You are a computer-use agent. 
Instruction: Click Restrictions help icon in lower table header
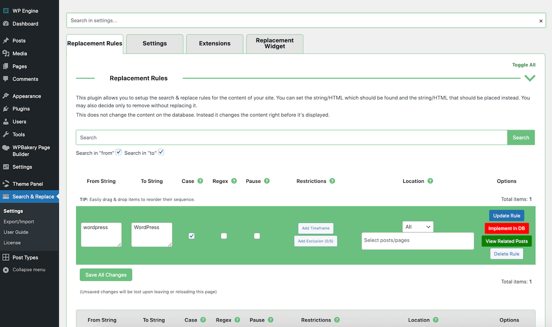[x=337, y=320]
